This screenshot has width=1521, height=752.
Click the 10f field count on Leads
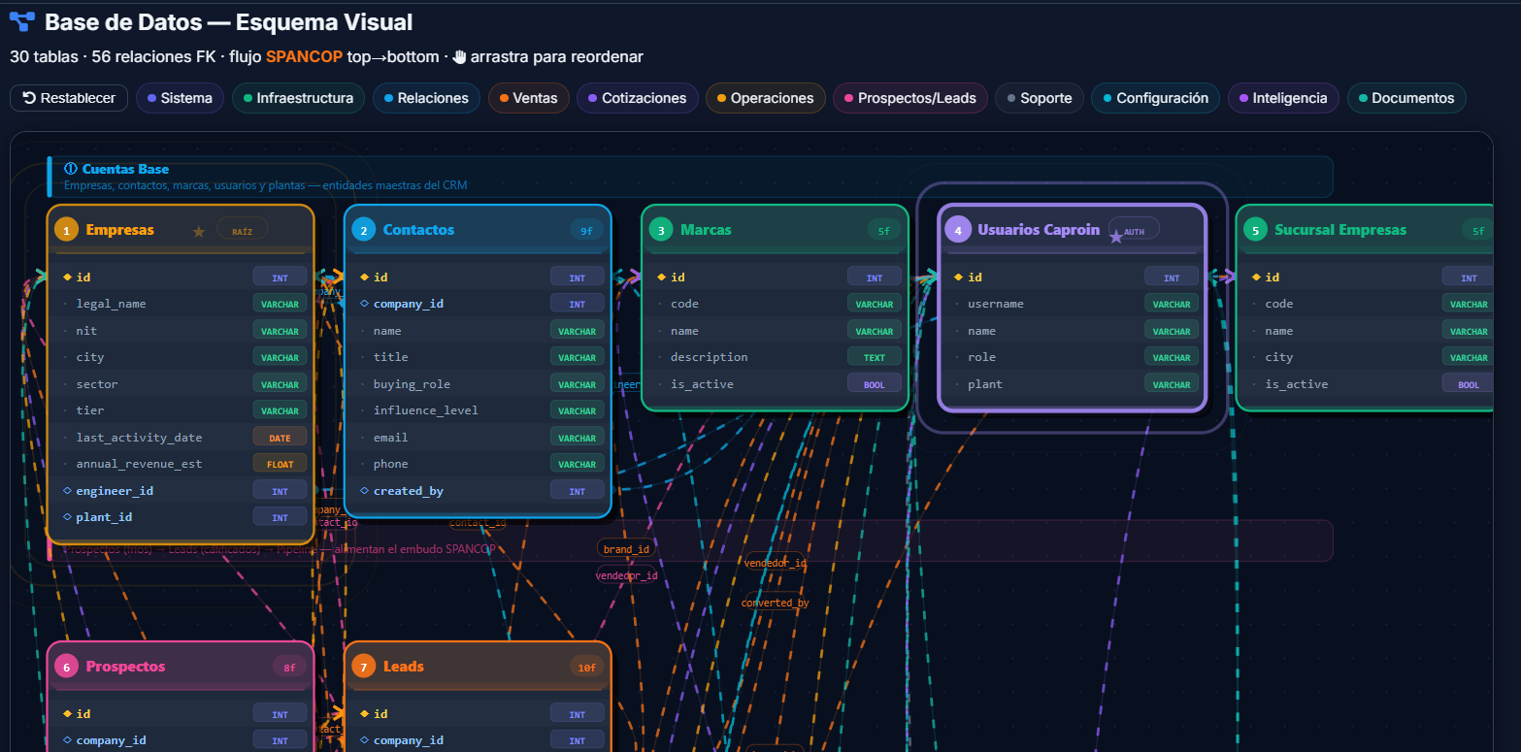pyautogui.click(x=586, y=668)
